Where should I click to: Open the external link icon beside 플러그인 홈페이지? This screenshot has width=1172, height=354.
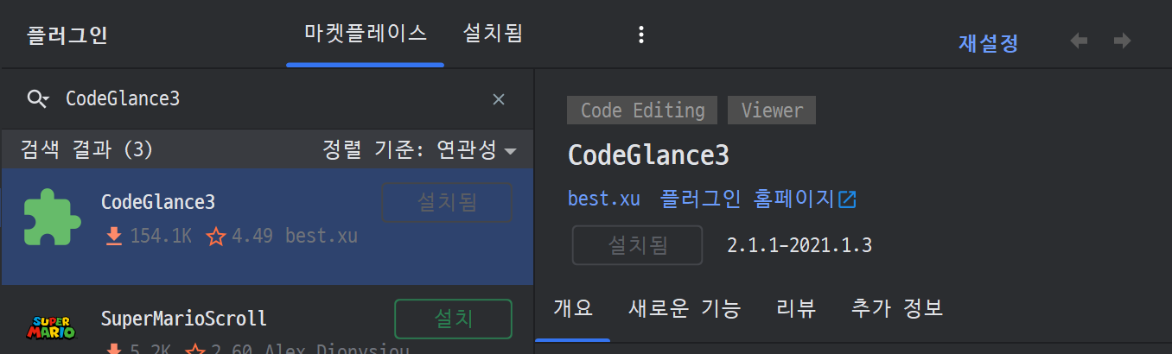coord(847,199)
